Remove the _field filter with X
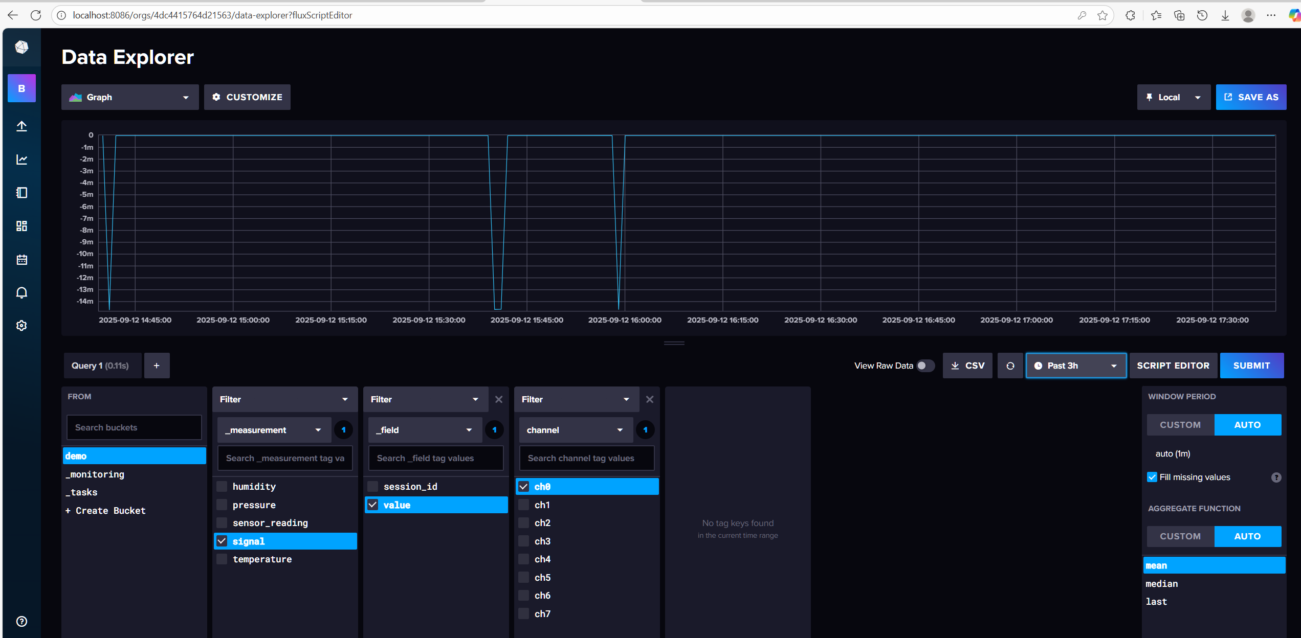 (x=499, y=399)
